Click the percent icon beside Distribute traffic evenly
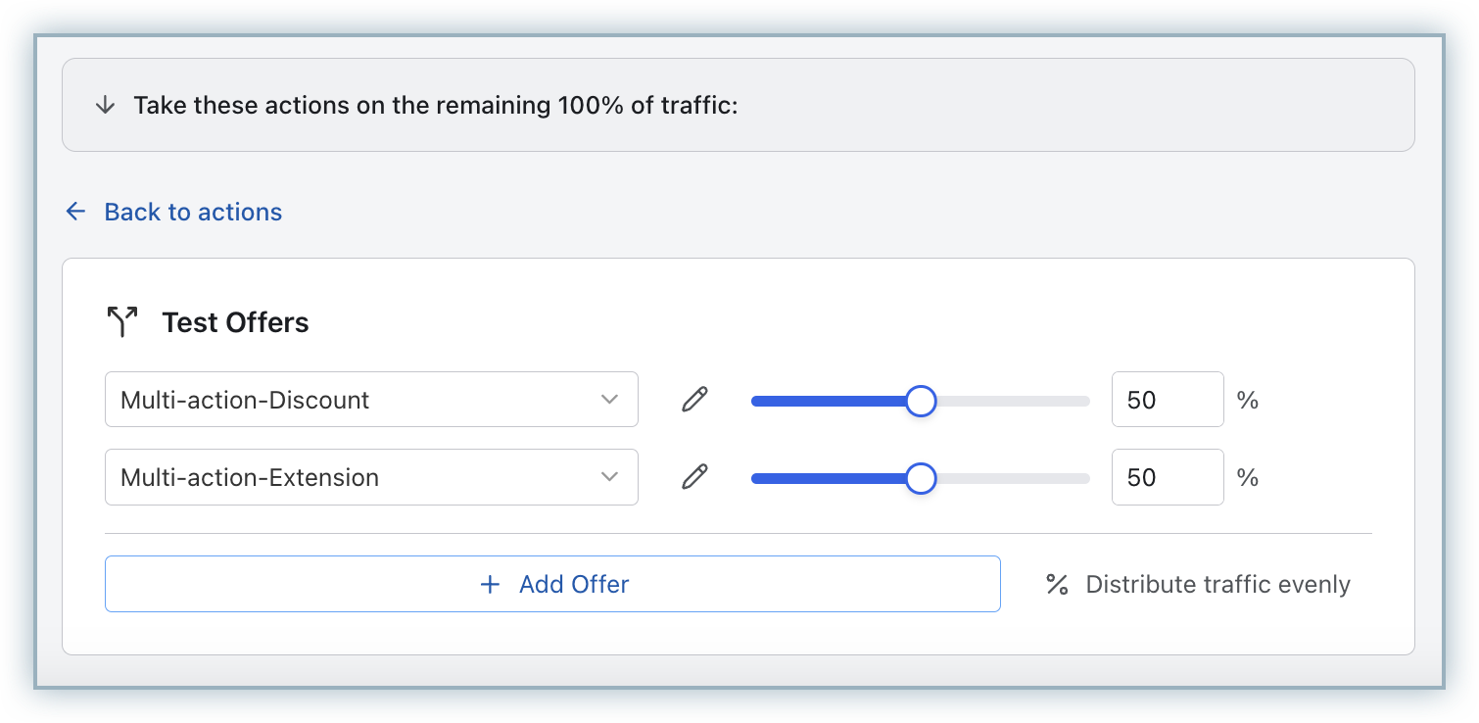Screen dimensions: 1479x723 (1057, 585)
